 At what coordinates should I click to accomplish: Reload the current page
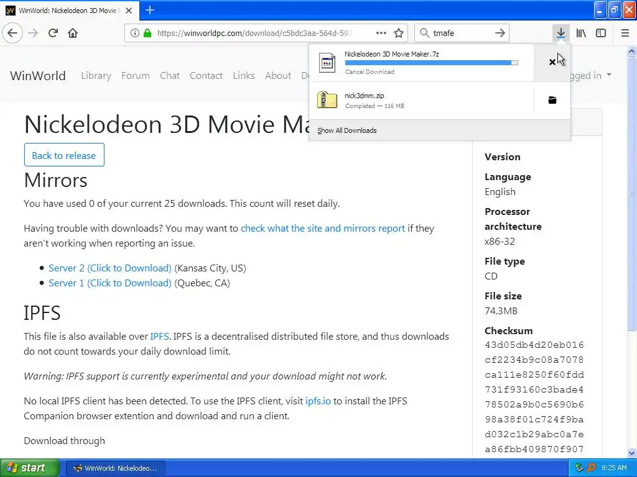(53, 33)
